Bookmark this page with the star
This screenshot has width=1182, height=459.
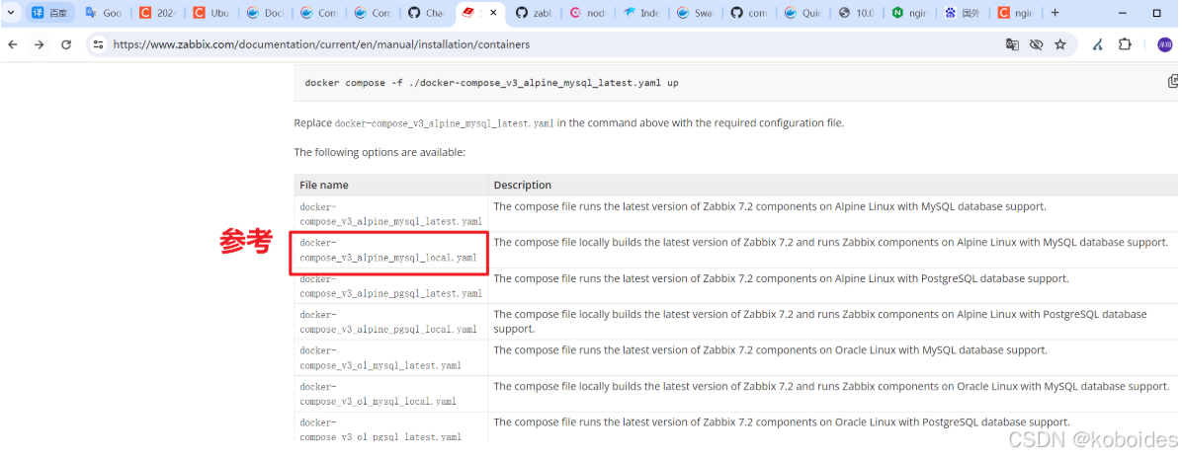tap(1059, 44)
